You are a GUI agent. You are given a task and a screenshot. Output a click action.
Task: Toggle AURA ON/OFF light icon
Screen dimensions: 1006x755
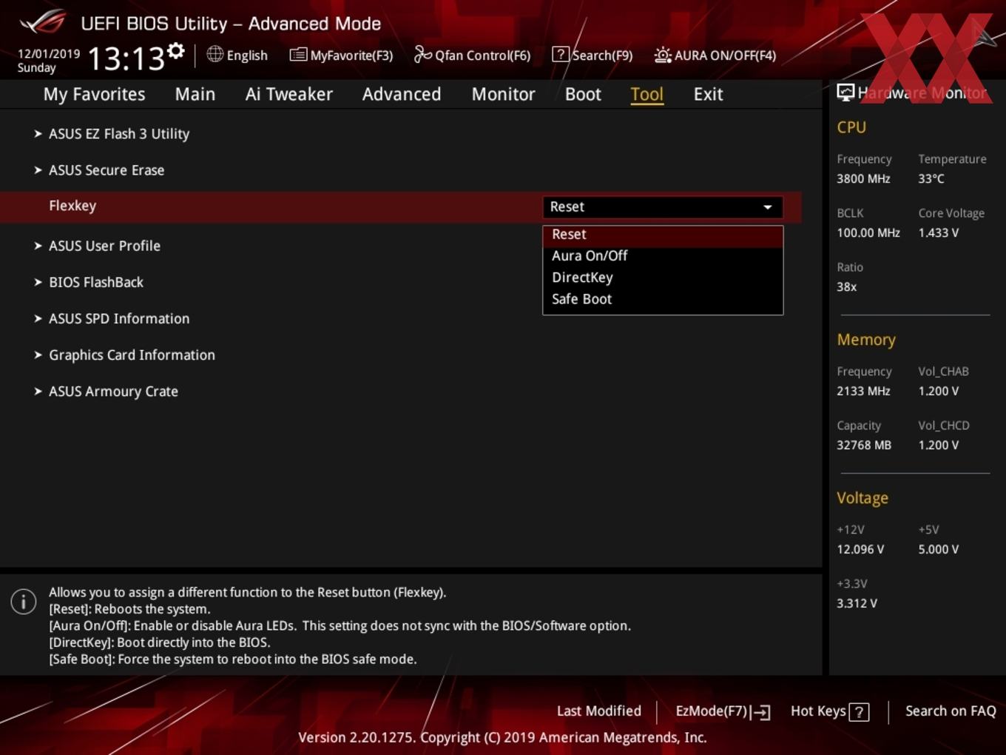click(x=663, y=55)
